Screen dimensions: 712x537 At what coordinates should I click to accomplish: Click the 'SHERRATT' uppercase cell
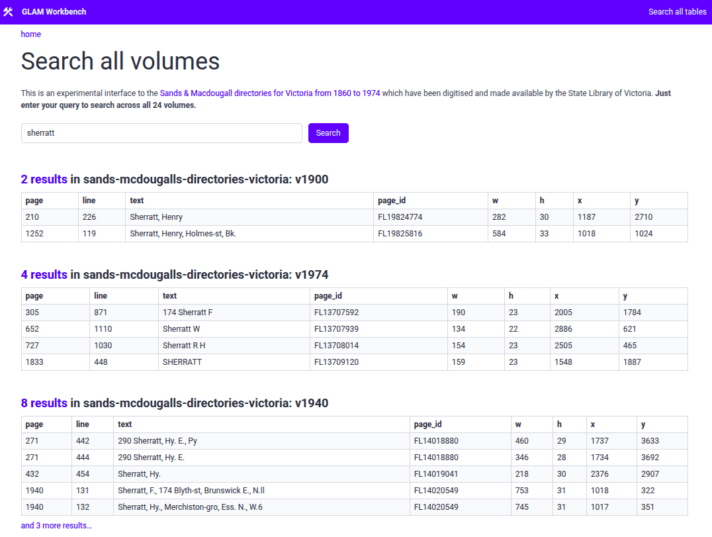pos(234,362)
